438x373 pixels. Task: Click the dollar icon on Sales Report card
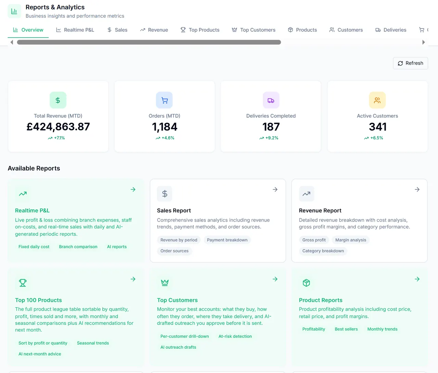165,194
